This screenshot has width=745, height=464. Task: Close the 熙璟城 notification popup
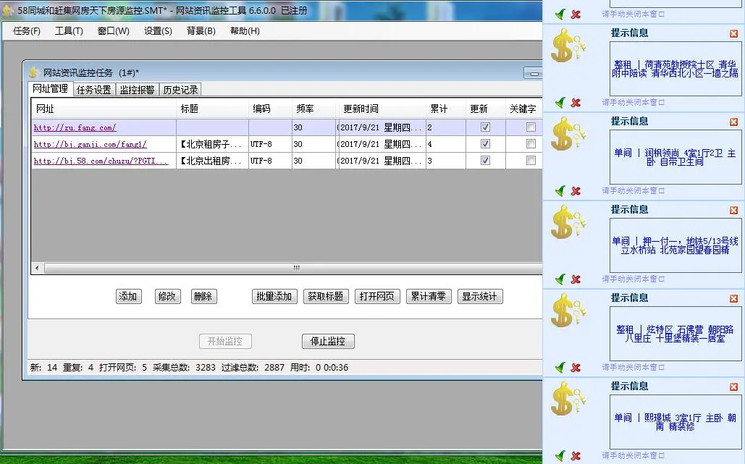[734, 387]
